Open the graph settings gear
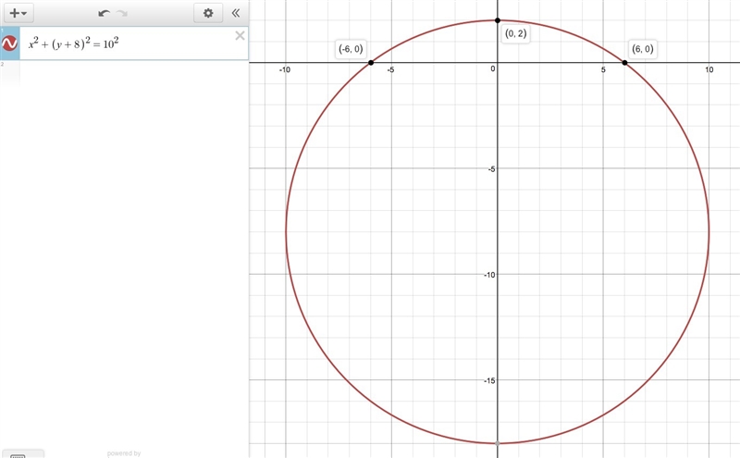740x458 pixels. pyautogui.click(x=208, y=13)
